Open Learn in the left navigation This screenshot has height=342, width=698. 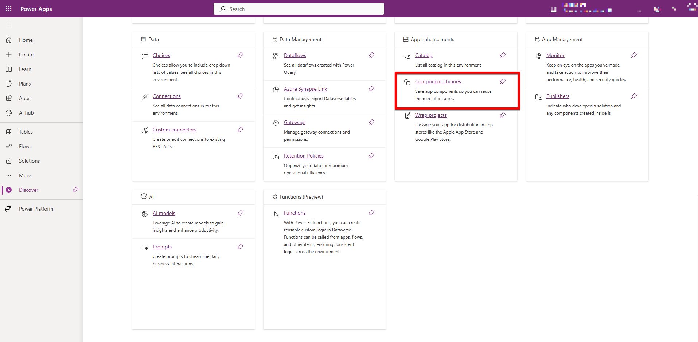pyautogui.click(x=42, y=69)
